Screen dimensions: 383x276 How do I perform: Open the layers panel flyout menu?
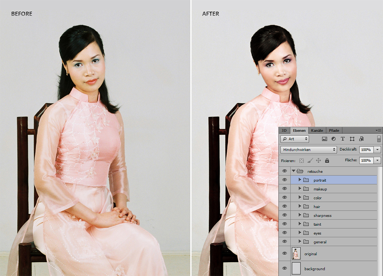click(x=378, y=131)
